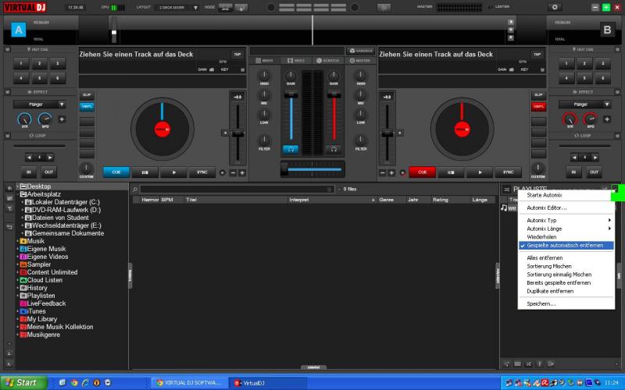Open the SANDBOX button
This screenshot has height=390, width=625.
coord(361,51)
